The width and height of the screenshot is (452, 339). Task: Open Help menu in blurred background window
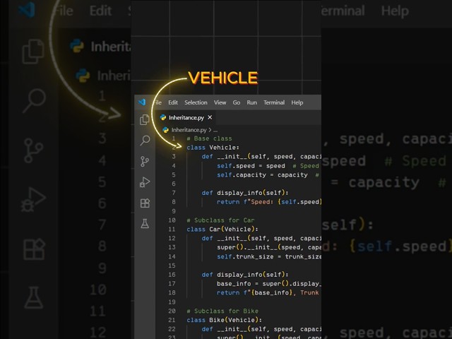pyautogui.click(x=395, y=11)
